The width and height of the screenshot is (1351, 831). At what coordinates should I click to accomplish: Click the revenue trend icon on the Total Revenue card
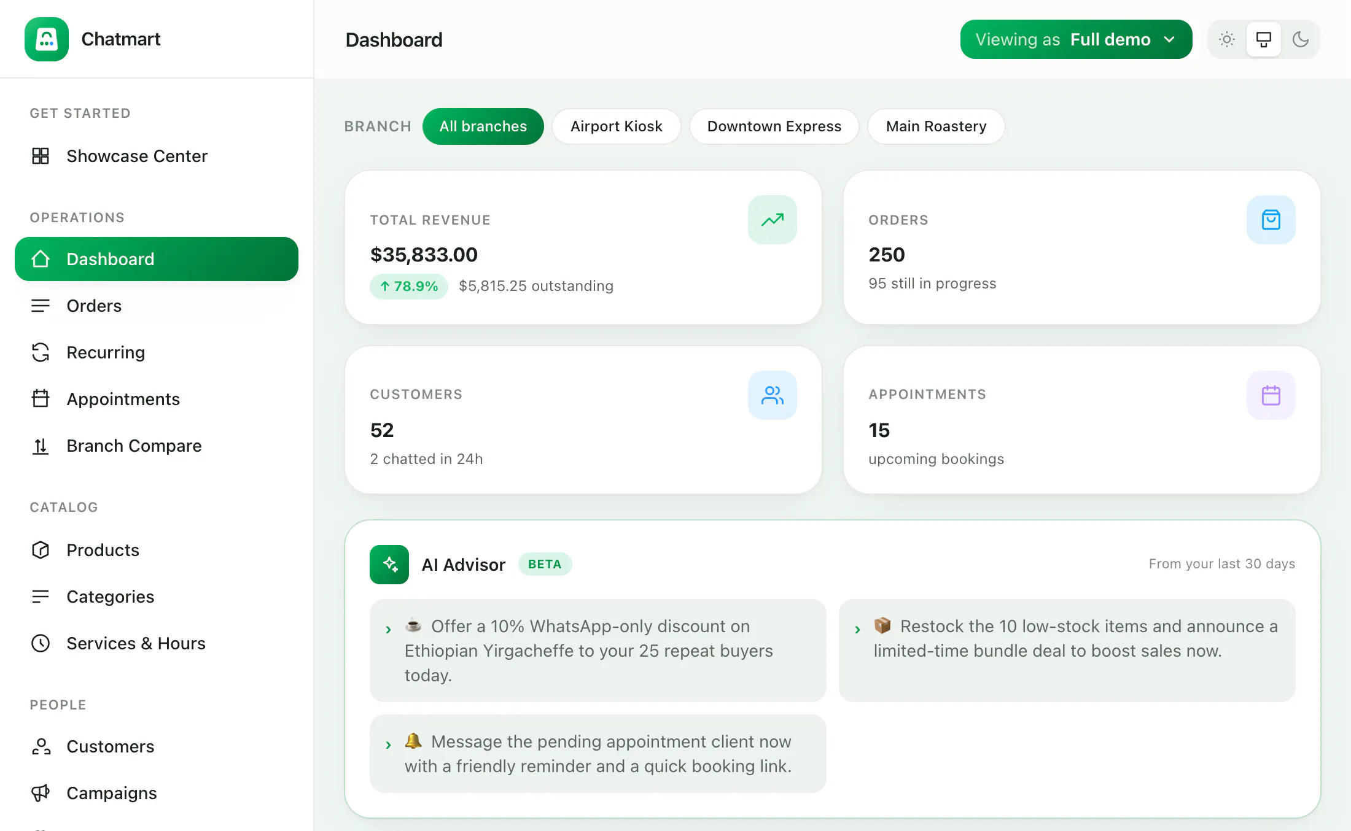click(x=773, y=220)
